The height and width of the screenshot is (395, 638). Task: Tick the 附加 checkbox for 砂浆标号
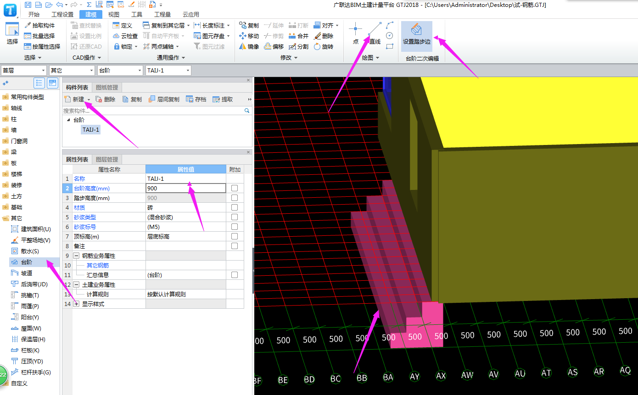tap(235, 227)
